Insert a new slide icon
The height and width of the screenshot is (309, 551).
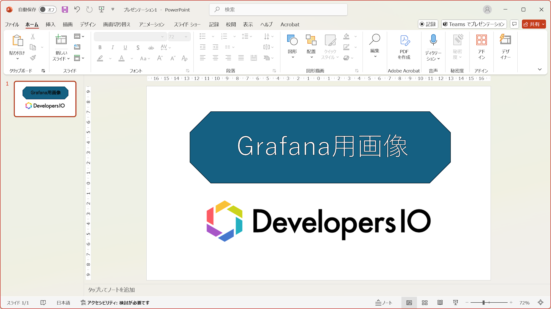(x=61, y=40)
